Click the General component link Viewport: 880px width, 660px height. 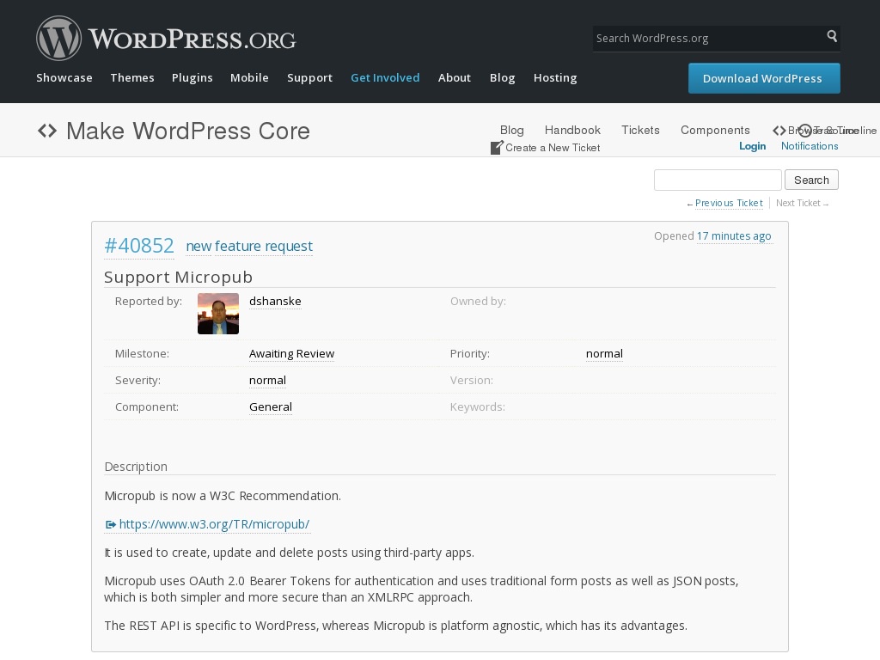point(270,406)
